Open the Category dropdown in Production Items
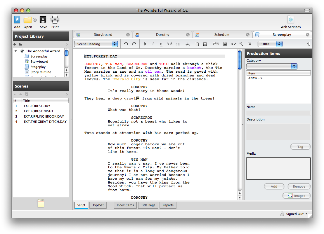This screenshot has height=234, width=324. [x=272, y=66]
